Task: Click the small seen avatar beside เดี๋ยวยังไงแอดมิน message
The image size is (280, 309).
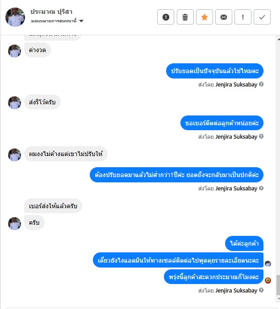Action: [x=268, y=264]
